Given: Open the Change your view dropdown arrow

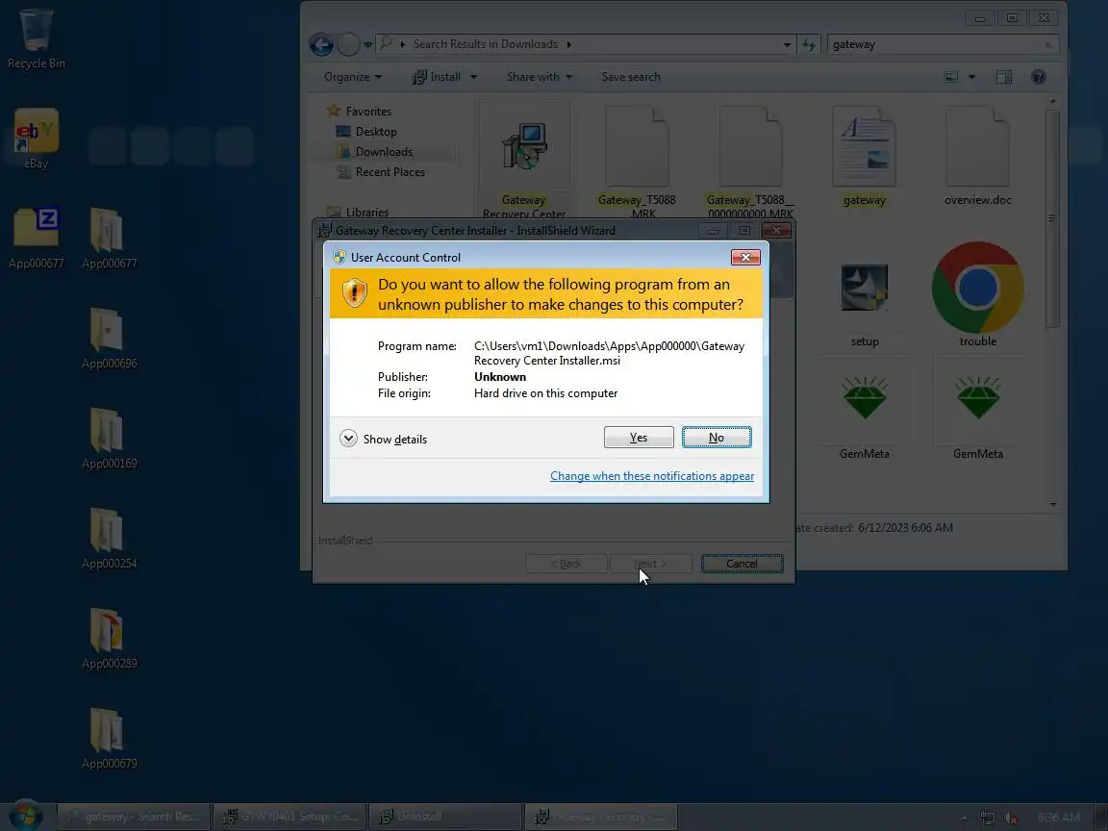Looking at the screenshot, I should tap(971, 77).
